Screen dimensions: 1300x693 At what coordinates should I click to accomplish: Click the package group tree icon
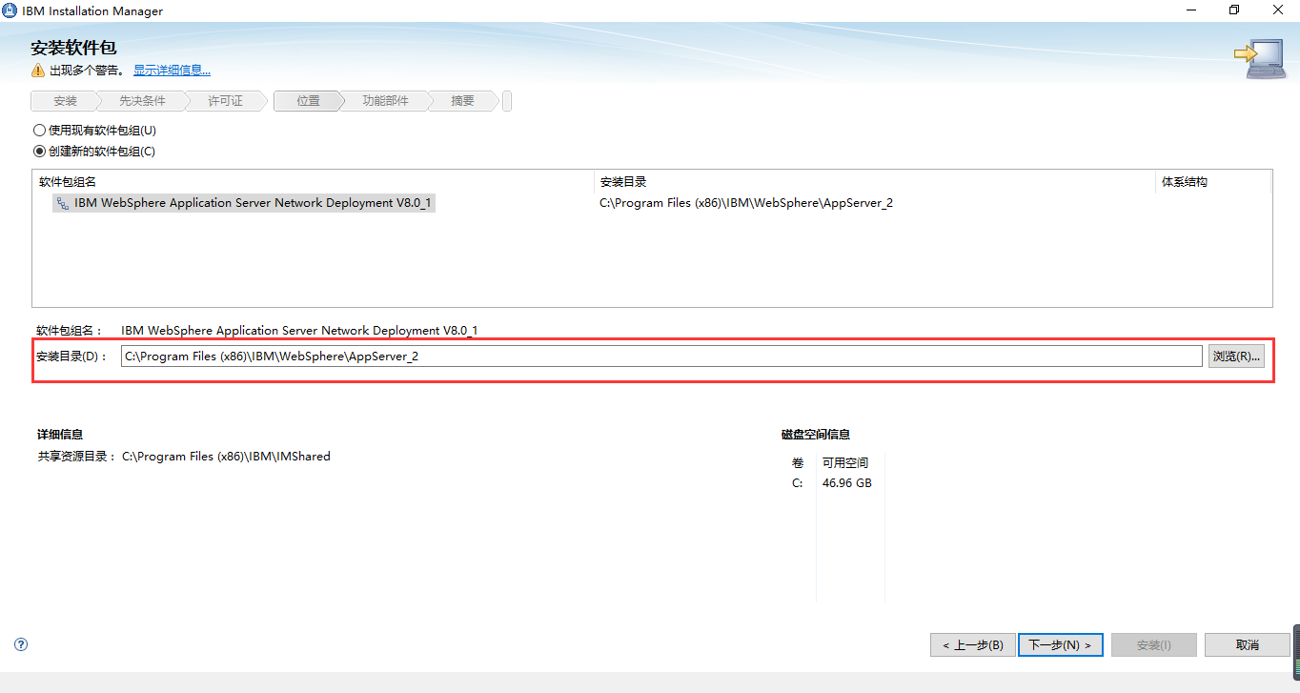tap(63, 203)
